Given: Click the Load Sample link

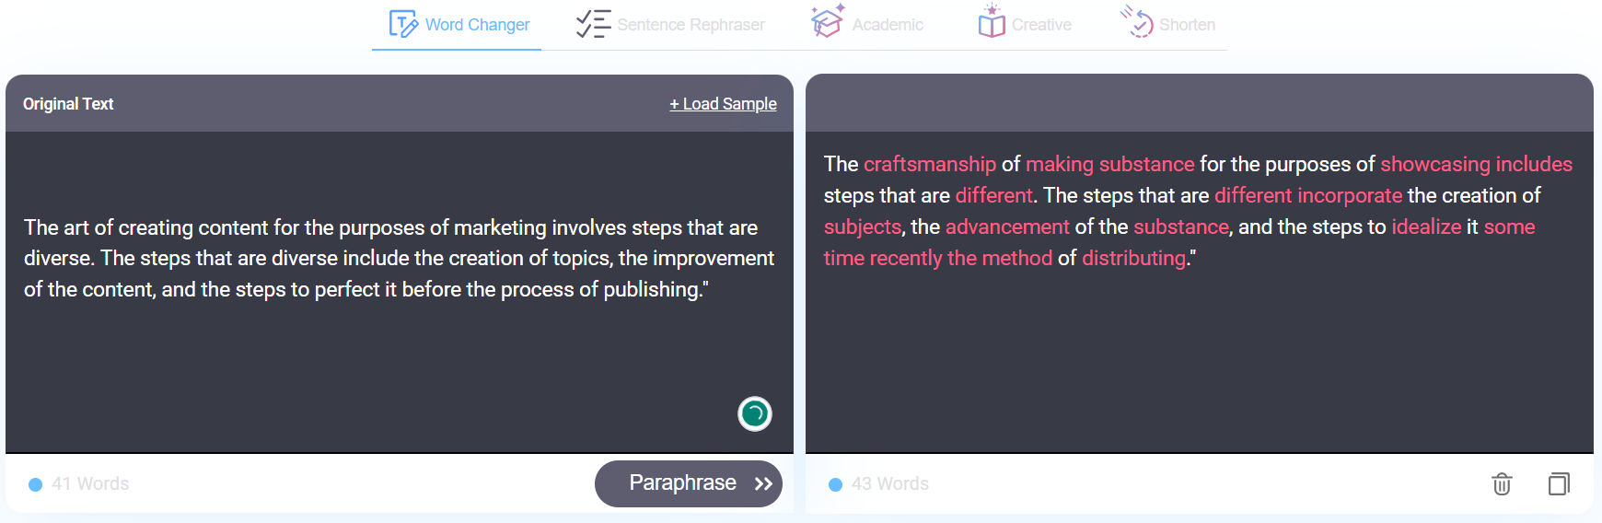Looking at the screenshot, I should click(x=723, y=104).
